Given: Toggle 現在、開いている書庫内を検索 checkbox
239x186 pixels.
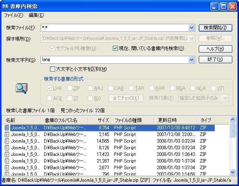Looking at the screenshot, I should pyautogui.click(x=115, y=48).
